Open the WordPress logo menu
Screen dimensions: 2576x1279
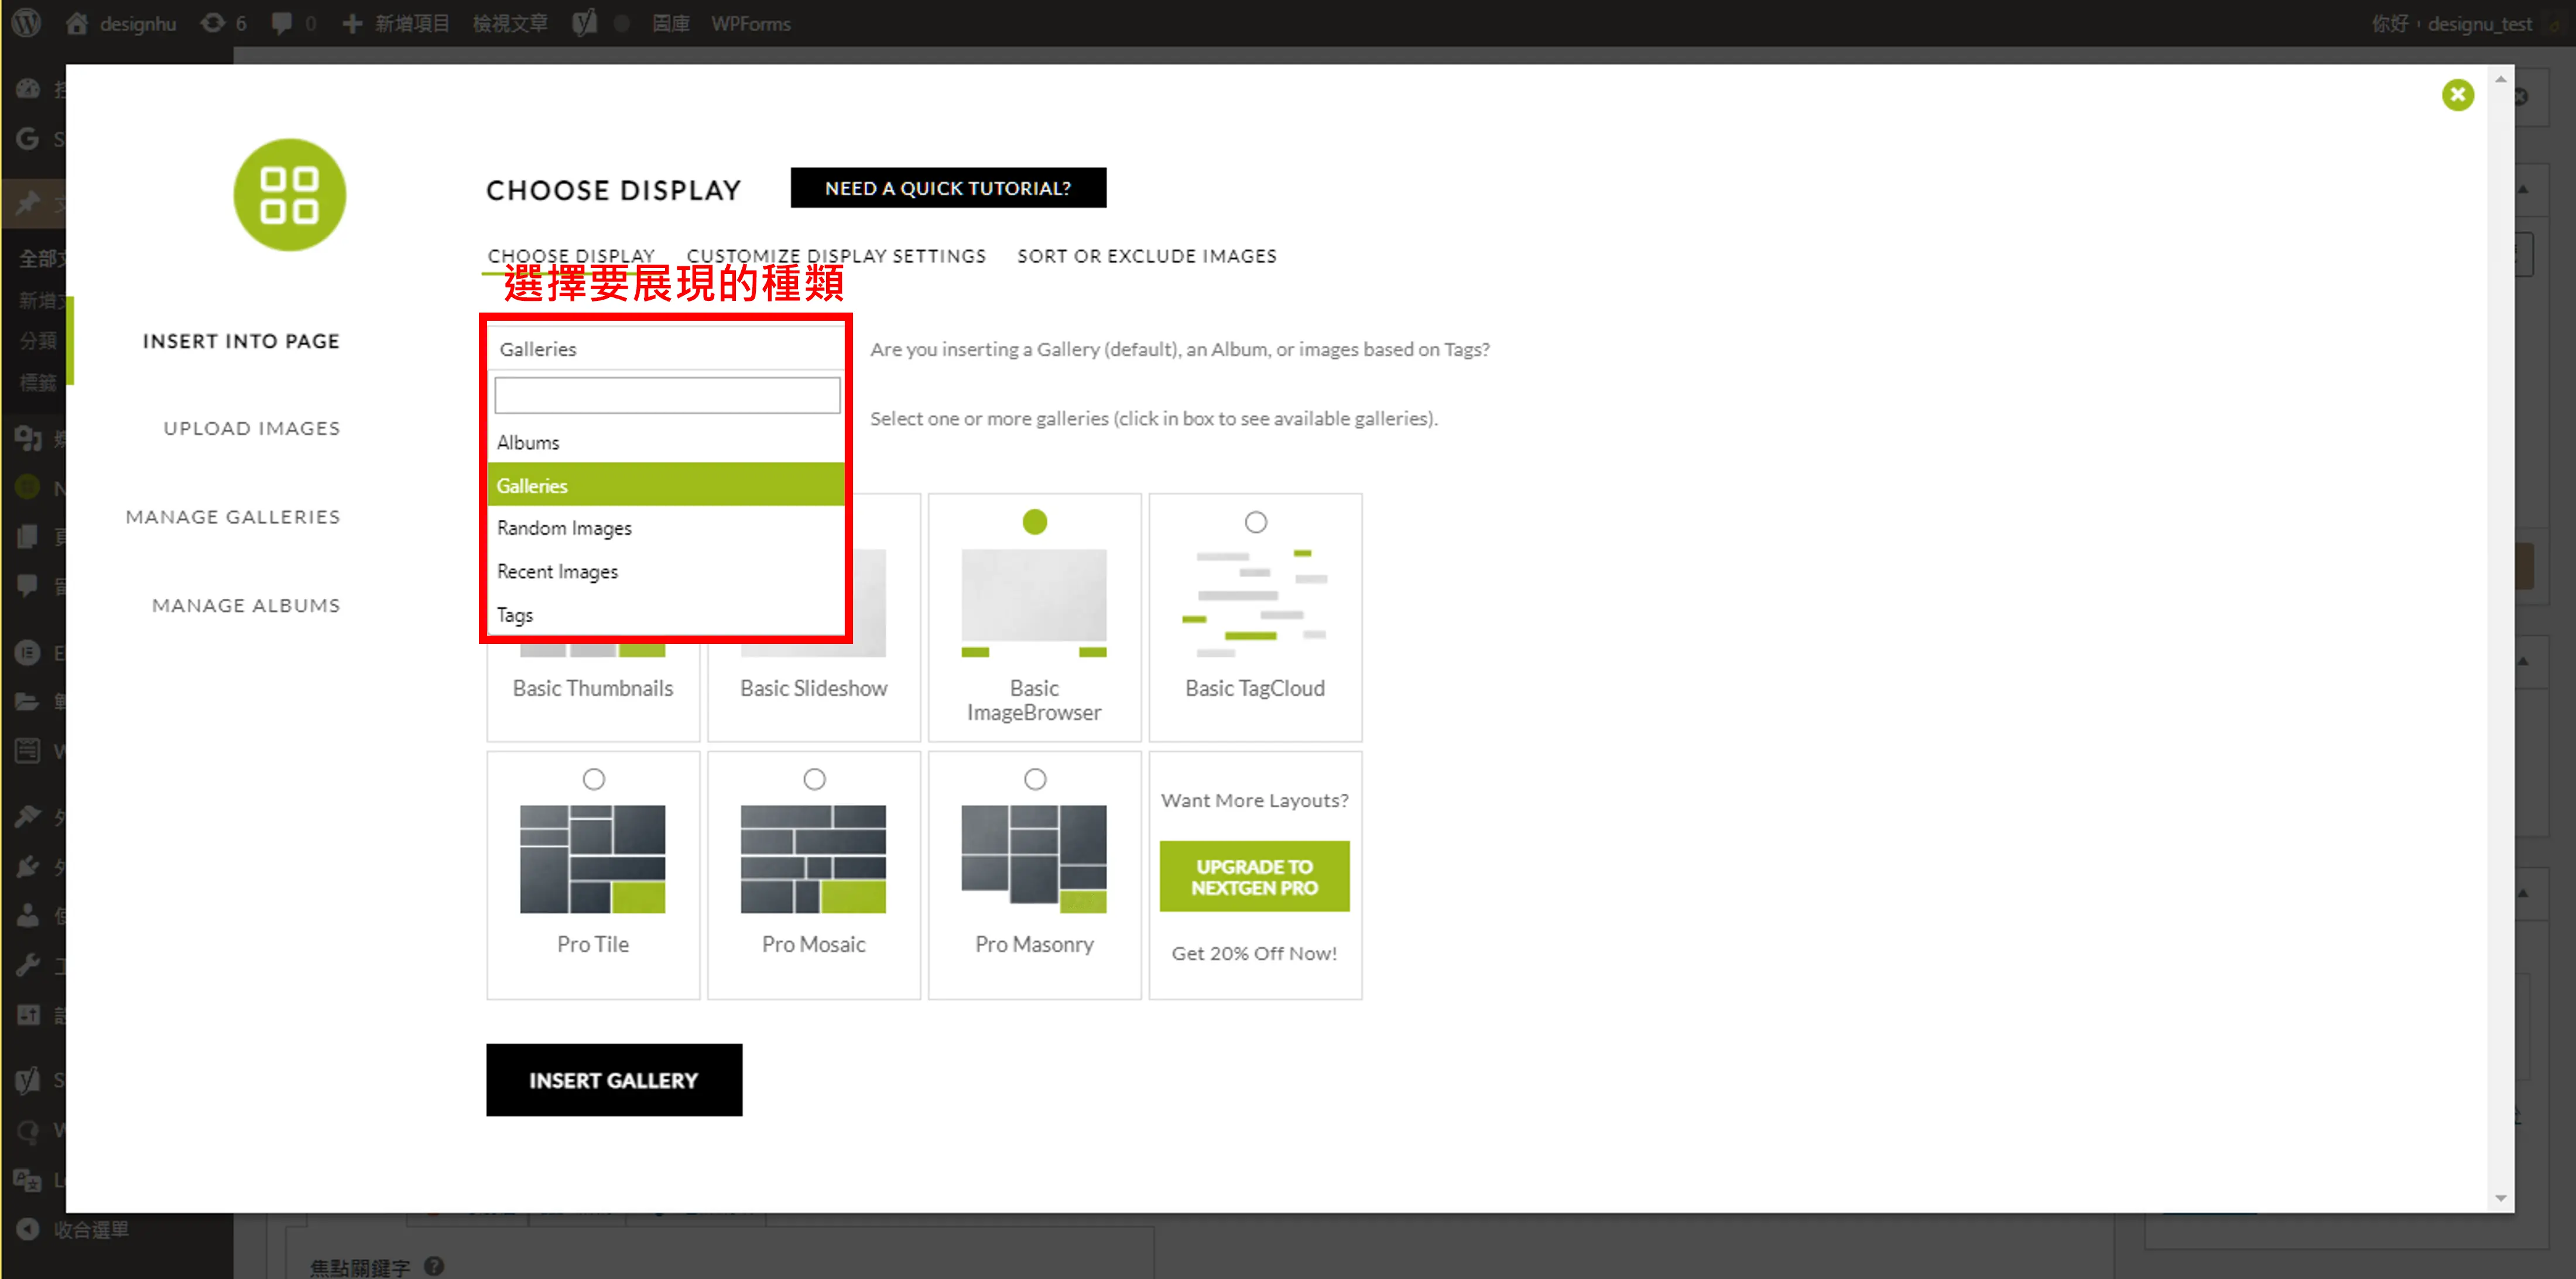(27, 23)
